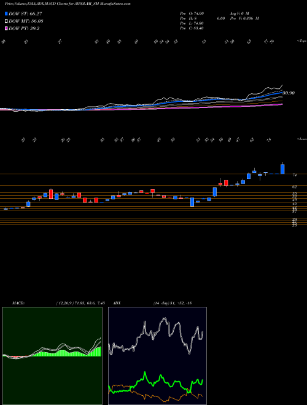Click the thick blue EMA line end
This screenshot has width=307, height=405.
point(281,92)
